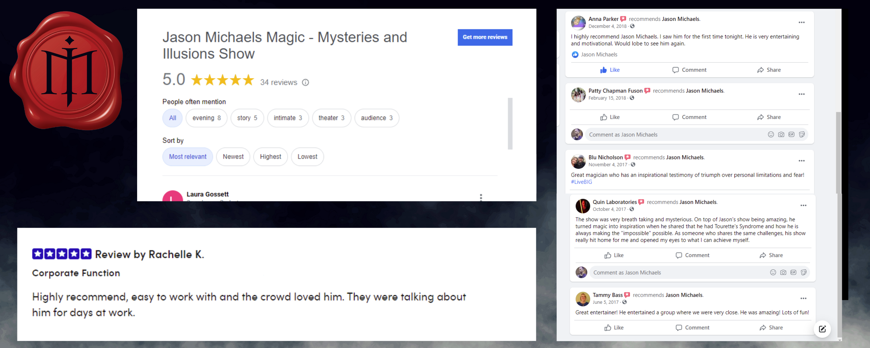Click the December 4, 2018 post date
This screenshot has width=870, height=348.
coord(607,26)
